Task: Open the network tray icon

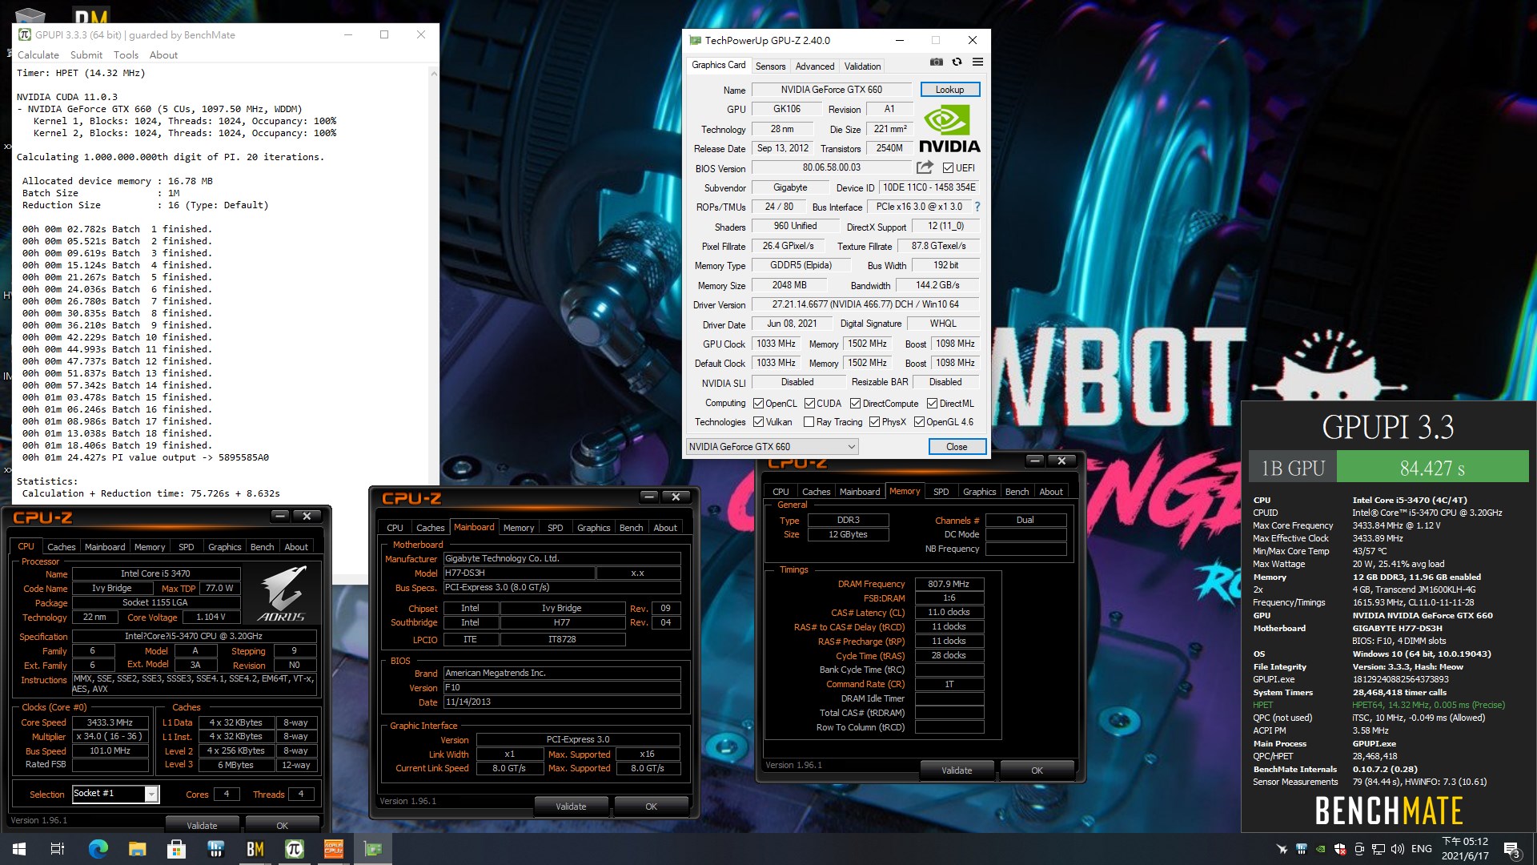Action: (1378, 849)
